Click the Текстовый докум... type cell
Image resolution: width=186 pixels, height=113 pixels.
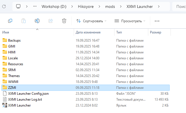[131, 100]
